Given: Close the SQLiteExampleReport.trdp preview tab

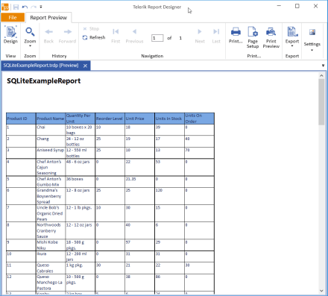Looking at the screenshot, I should click(85, 66).
